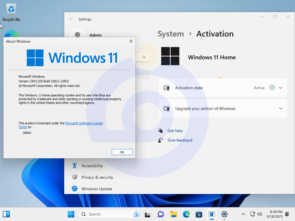Screen dimensions: 295x221
Task: Open the Give feedback link
Action: click(x=180, y=140)
